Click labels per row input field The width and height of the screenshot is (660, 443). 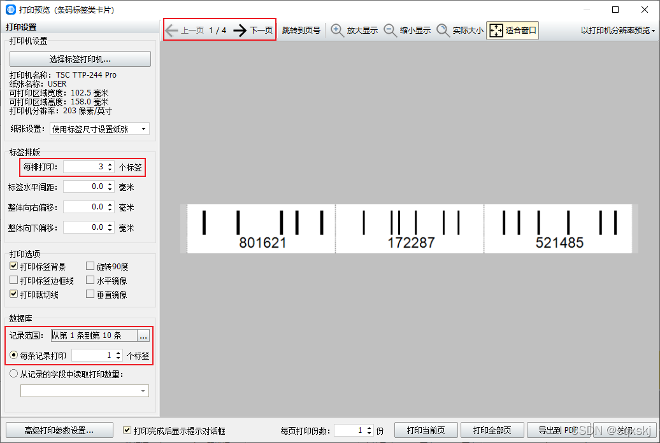pyautogui.click(x=85, y=167)
